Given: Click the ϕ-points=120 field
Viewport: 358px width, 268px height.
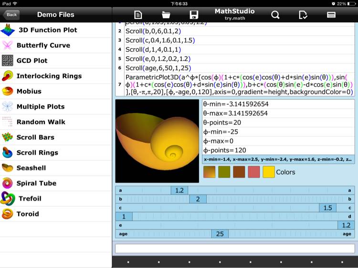Looking at the screenshot, I should click(x=278, y=150).
